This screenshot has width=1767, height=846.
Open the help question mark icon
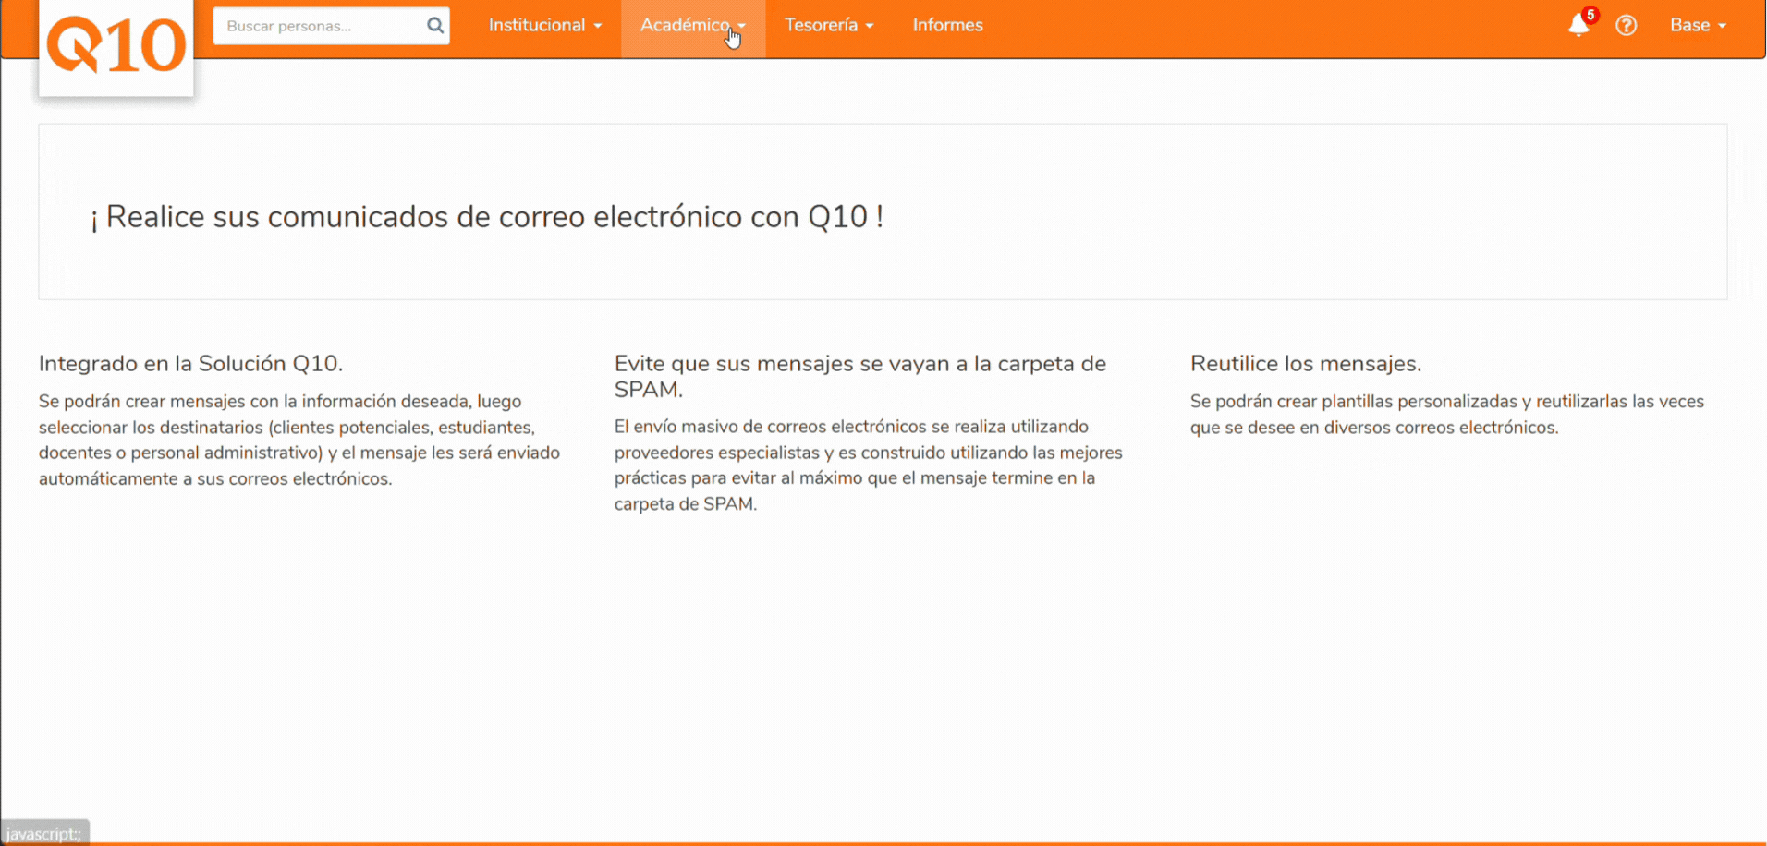[1627, 26]
